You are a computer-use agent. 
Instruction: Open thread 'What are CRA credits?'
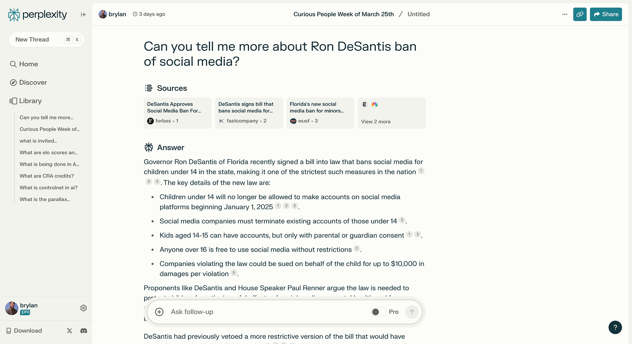pyautogui.click(x=47, y=176)
